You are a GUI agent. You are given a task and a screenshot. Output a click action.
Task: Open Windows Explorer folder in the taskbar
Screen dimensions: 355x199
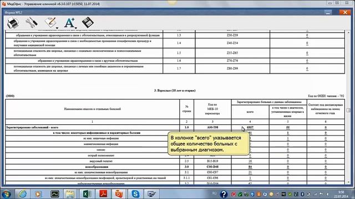point(70,194)
